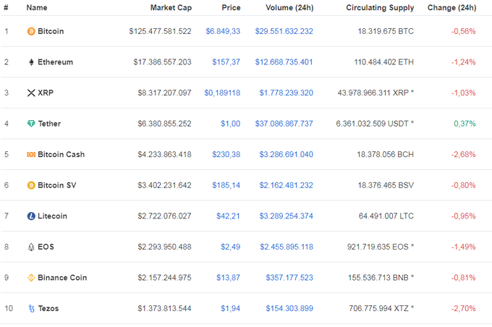Select Bitcoin Cash -2,68% change
This screenshot has width=492, height=327.
pos(464,154)
